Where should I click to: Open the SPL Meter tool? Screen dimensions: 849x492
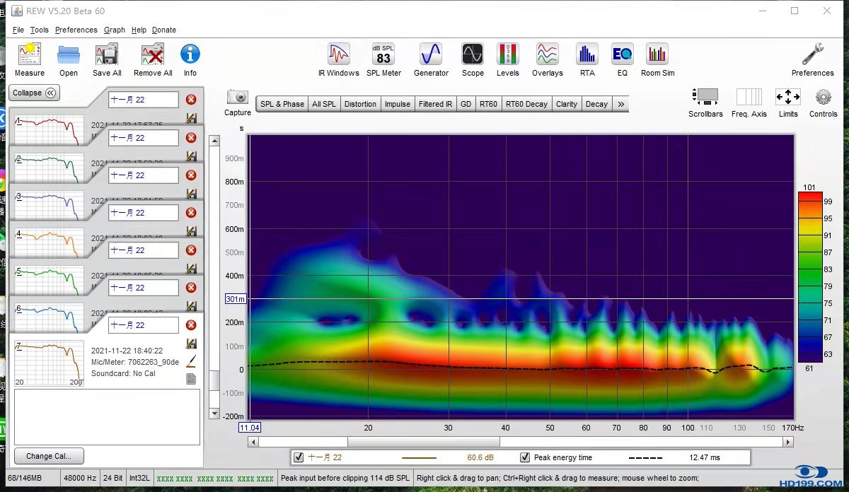pyautogui.click(x=383, y=55)
